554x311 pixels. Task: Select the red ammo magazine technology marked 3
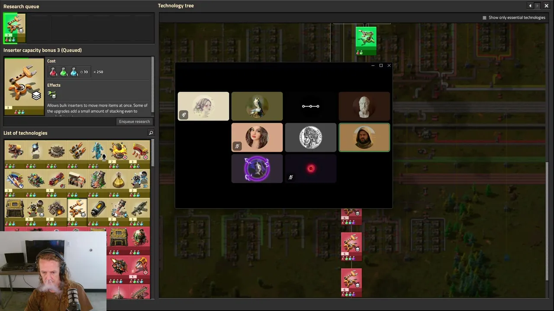(x=139, y=154)
